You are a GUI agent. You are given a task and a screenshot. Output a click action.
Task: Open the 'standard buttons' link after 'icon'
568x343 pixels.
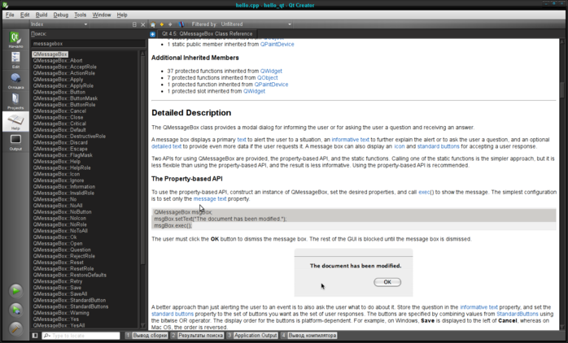tap(438, 146)
